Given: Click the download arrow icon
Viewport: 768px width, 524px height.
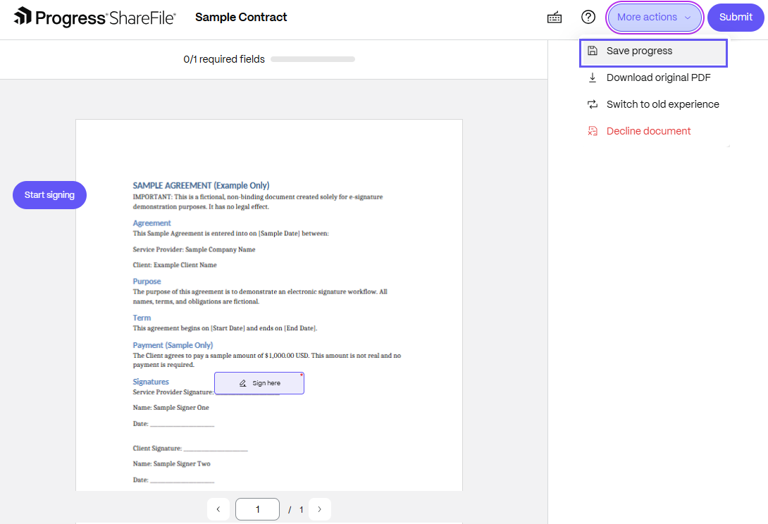Looking at the screenshot, I should [592, 77].
